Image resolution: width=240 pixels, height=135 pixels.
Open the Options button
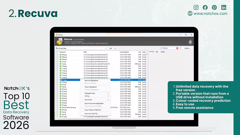[187, 48]
